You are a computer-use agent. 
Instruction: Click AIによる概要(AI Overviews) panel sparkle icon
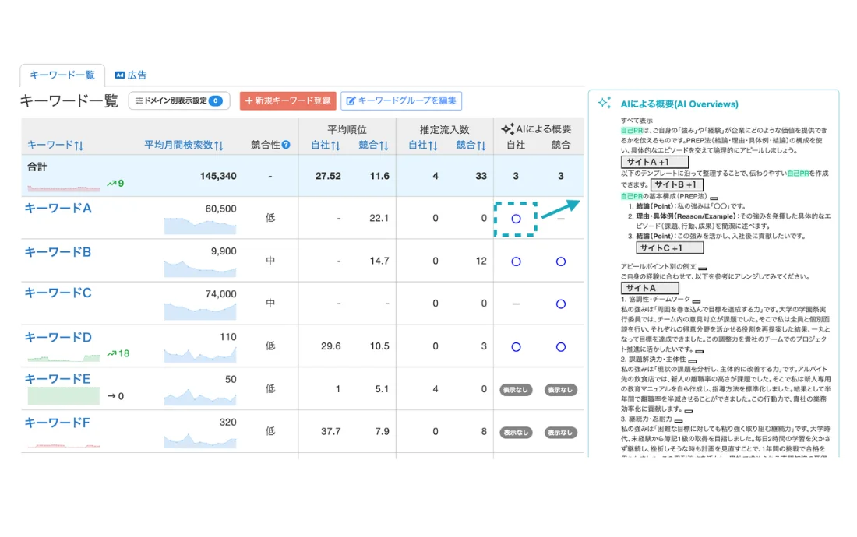click(604, 103)
